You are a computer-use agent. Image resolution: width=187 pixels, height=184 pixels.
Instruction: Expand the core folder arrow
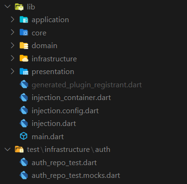point(12,33)
